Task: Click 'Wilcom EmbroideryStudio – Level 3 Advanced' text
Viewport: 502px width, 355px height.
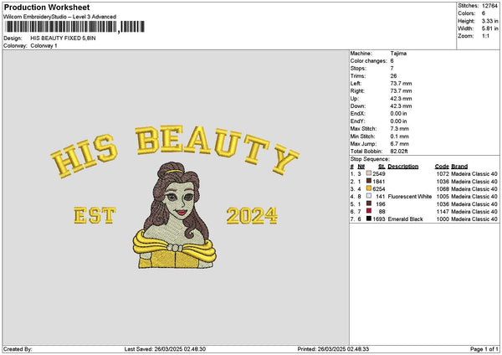Action: [60, 17]
